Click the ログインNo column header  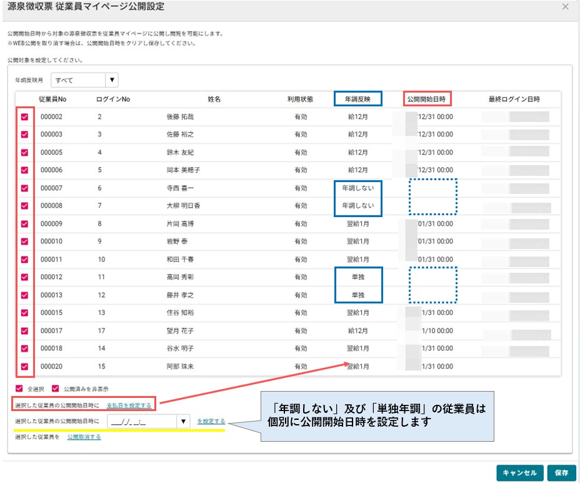113,99
